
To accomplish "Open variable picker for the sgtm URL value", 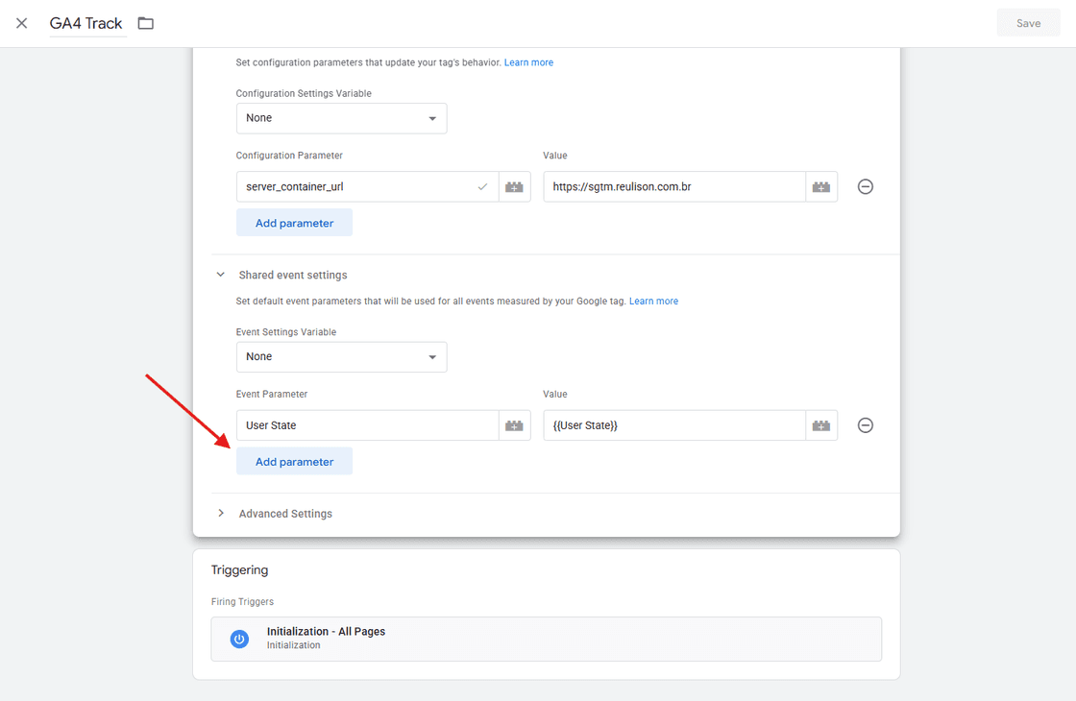I will [x=820, y=187].
